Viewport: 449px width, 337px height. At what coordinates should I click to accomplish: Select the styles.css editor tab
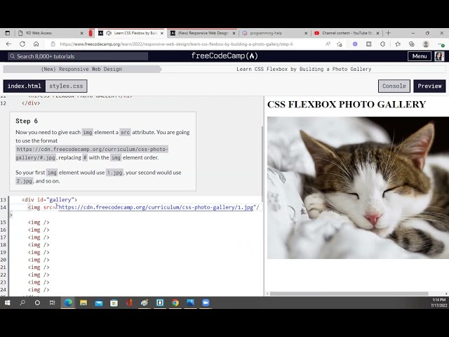click(66, 86)
